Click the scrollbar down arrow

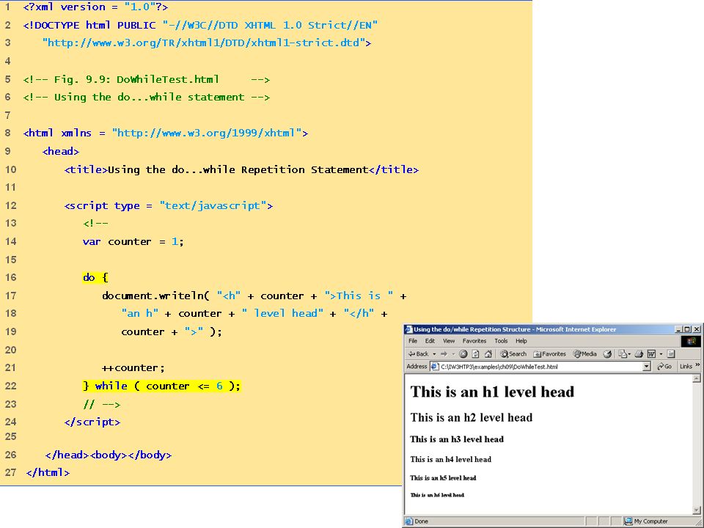[697, 510]
